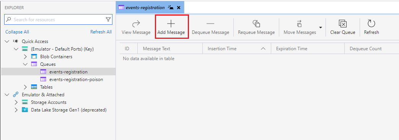Click the Queues folder icon
The width and height of the screenshot is (399, 140).
point(34,64)
